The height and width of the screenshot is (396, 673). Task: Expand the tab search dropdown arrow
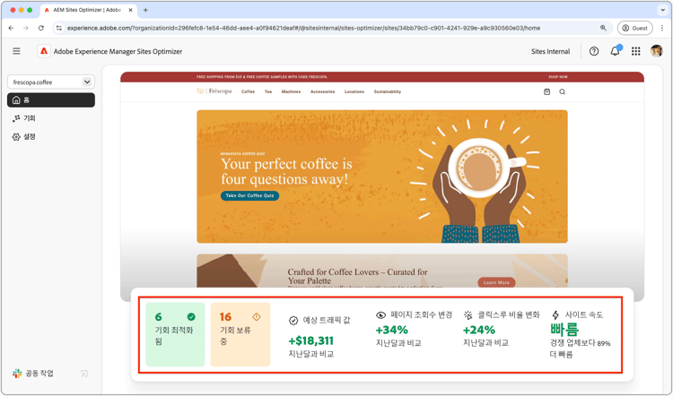click(663, 10)
